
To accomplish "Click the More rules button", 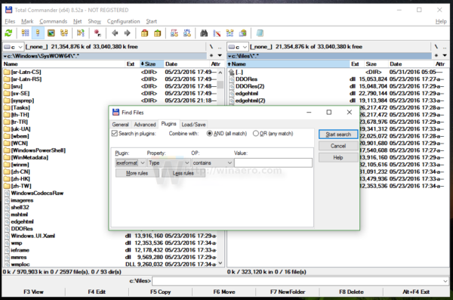I will click(137, 173).
